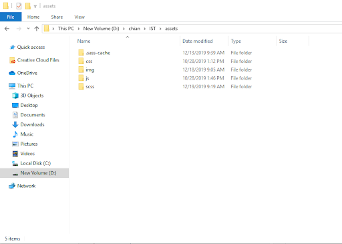Sort by the Size column header
The image size is (342, 244).
coord(283,41)
